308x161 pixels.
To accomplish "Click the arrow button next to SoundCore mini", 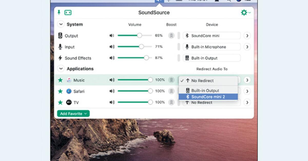I will click(247, 36).
